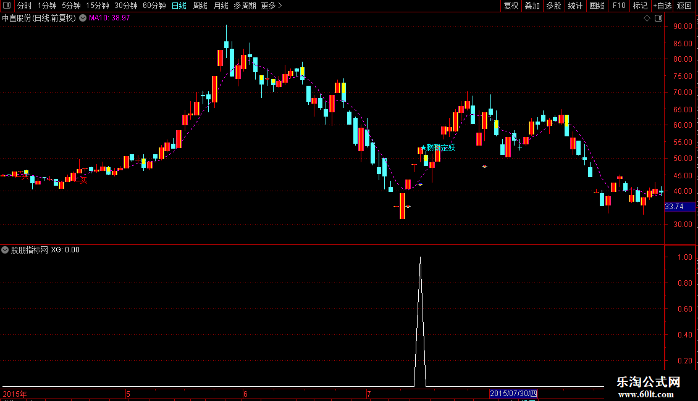Switch to 分时 intraday view

[x=25, y=6]
